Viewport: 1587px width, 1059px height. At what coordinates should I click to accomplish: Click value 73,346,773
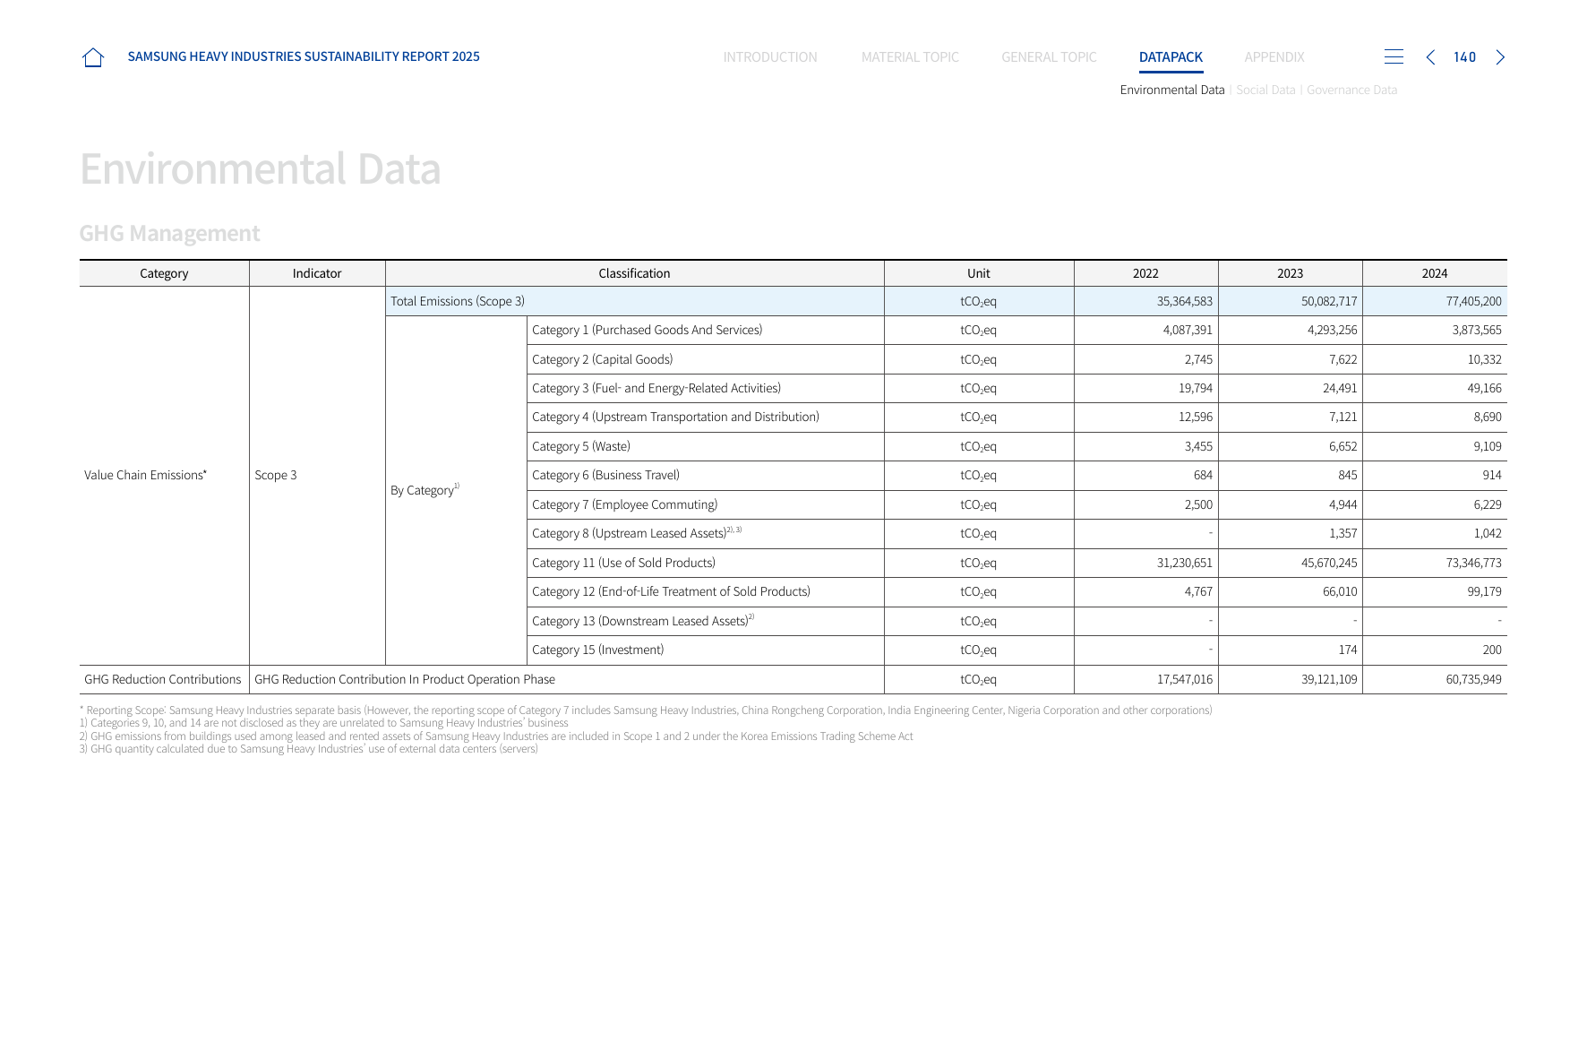(1473, 563)
